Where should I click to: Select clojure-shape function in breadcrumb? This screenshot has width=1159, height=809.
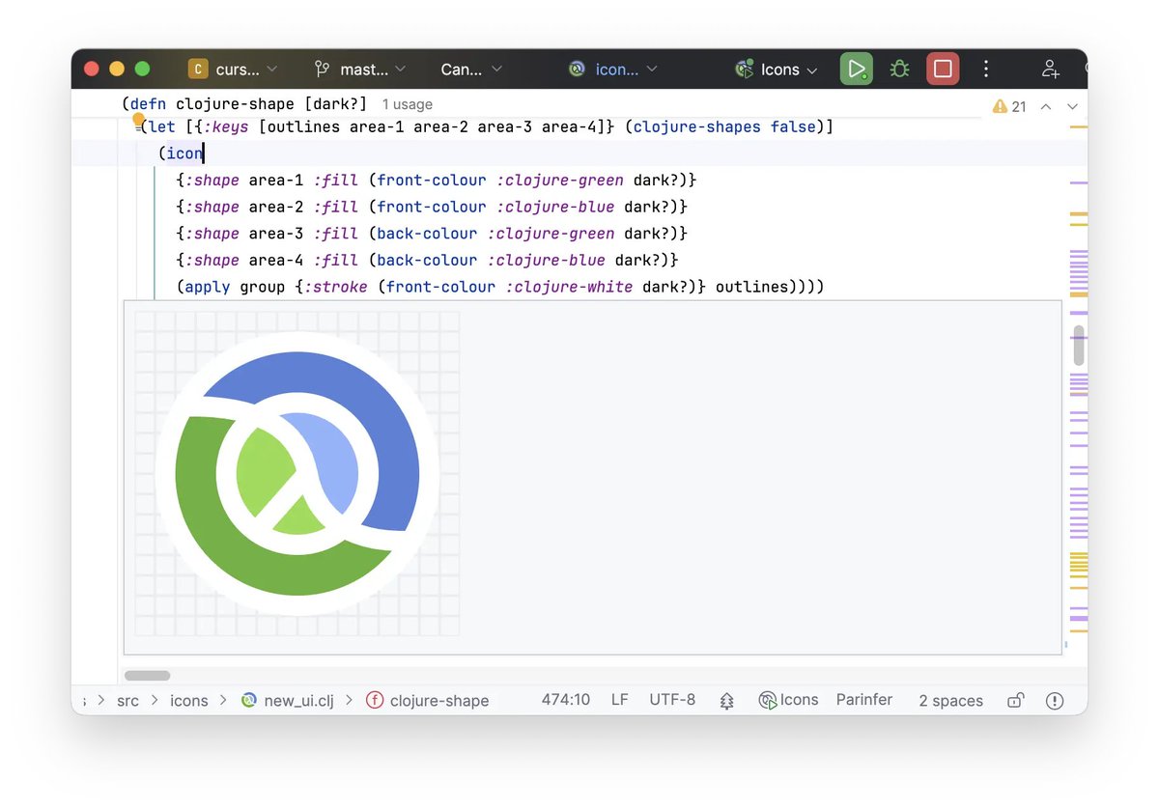(x=439, y=701)
